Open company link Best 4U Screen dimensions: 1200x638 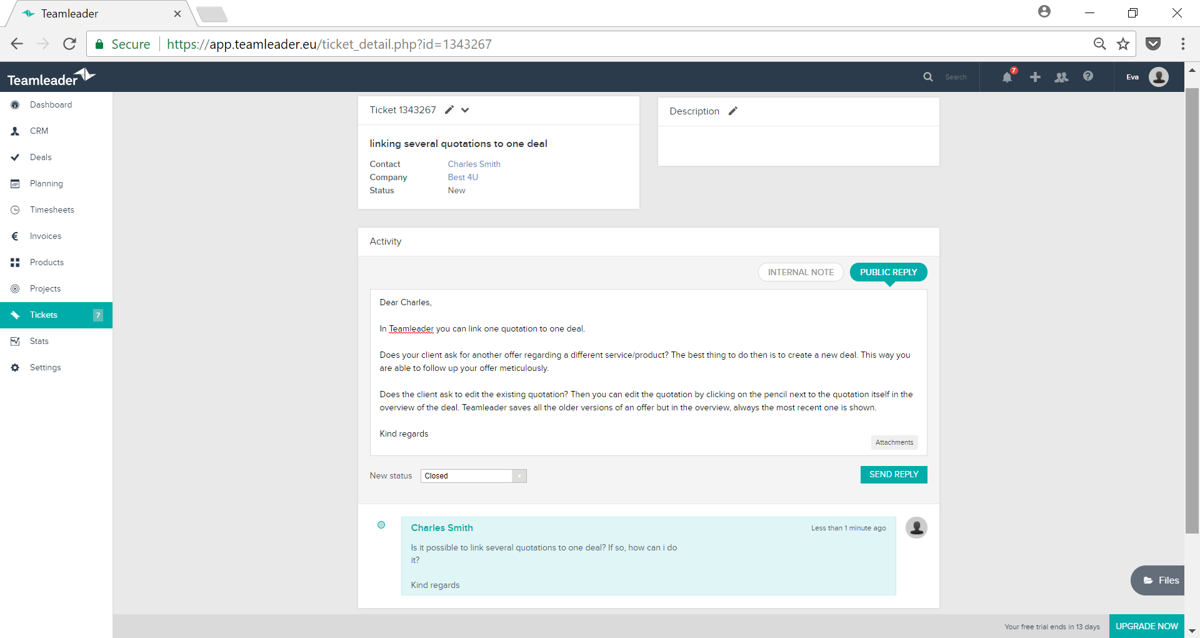(x=462, y=177)
